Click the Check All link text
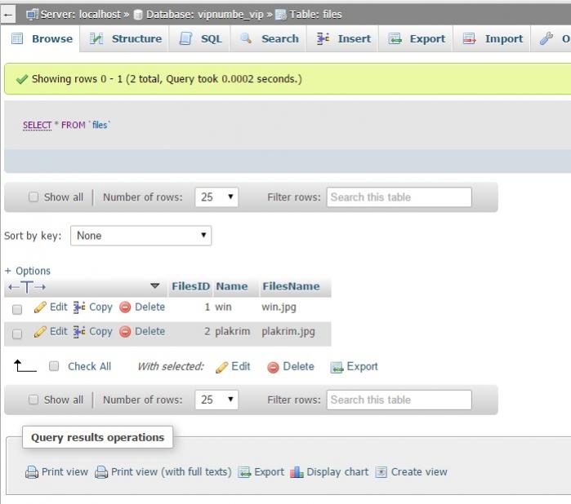Image resolution: width=571 pixels, height=504 pixels. 89,366
